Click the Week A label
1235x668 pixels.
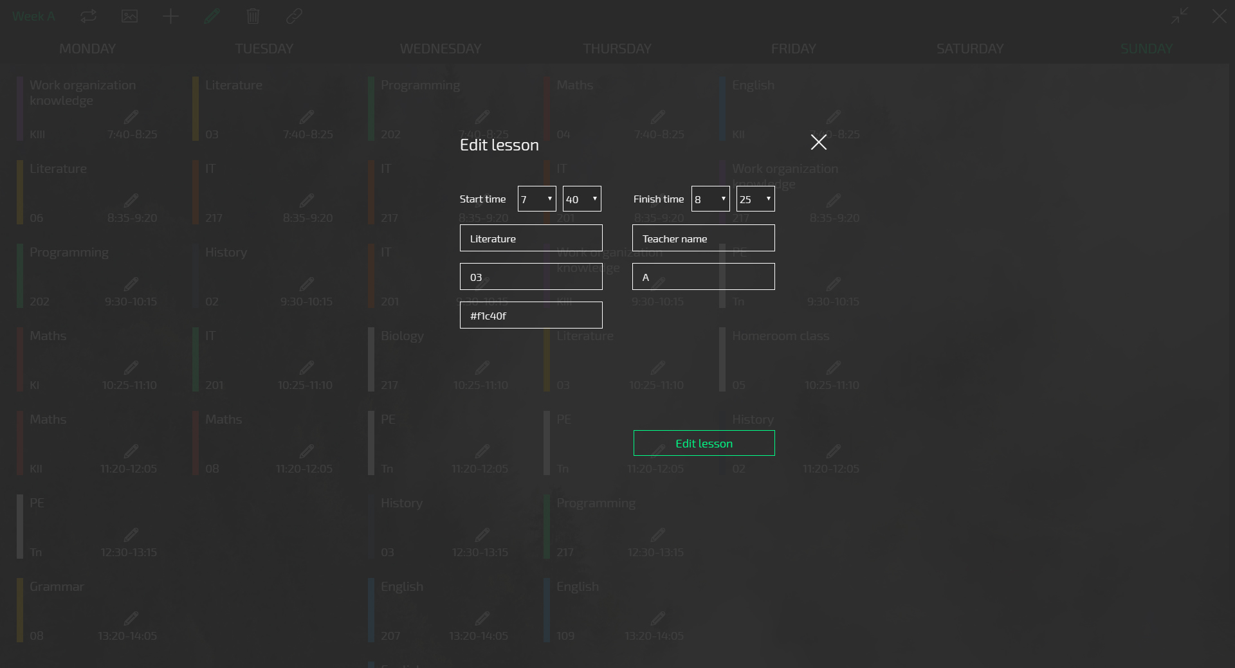[x=33, y=16]
